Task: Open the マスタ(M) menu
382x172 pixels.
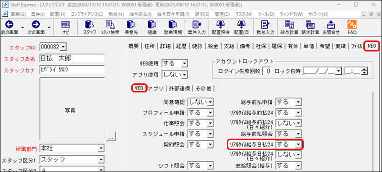Action: 244,14
